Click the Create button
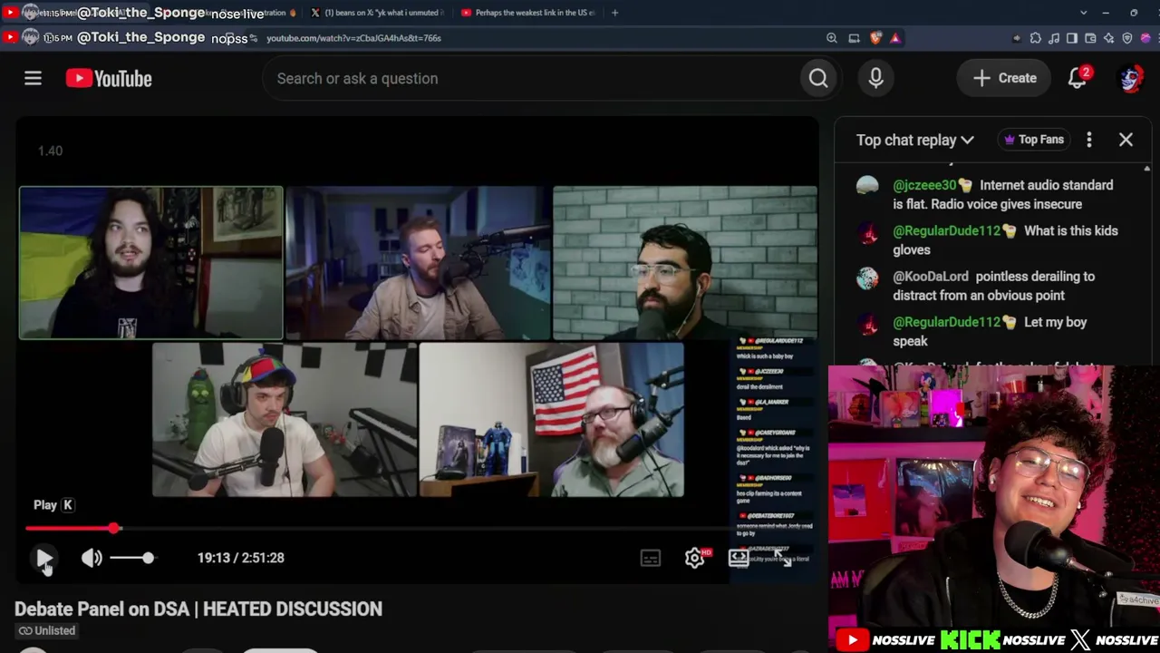This screenshot has height=653, width=1160. point(1003,78)
